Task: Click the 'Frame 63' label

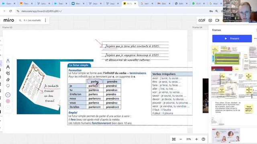Action: pos(7,27)
